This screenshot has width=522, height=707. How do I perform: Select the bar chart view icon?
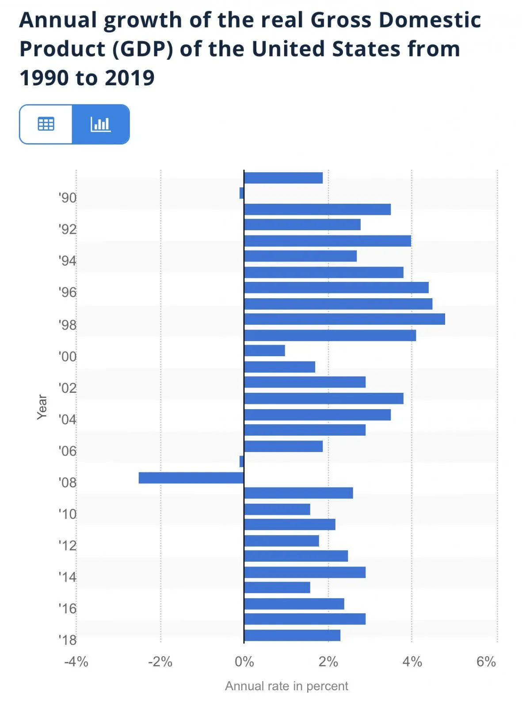pos(100,124)
